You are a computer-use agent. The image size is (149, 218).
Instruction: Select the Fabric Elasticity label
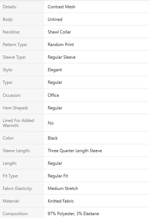[18, 189]
